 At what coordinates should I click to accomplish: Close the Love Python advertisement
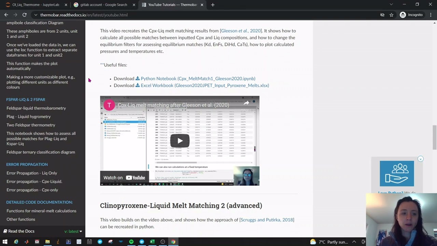(x=421, y=159)
